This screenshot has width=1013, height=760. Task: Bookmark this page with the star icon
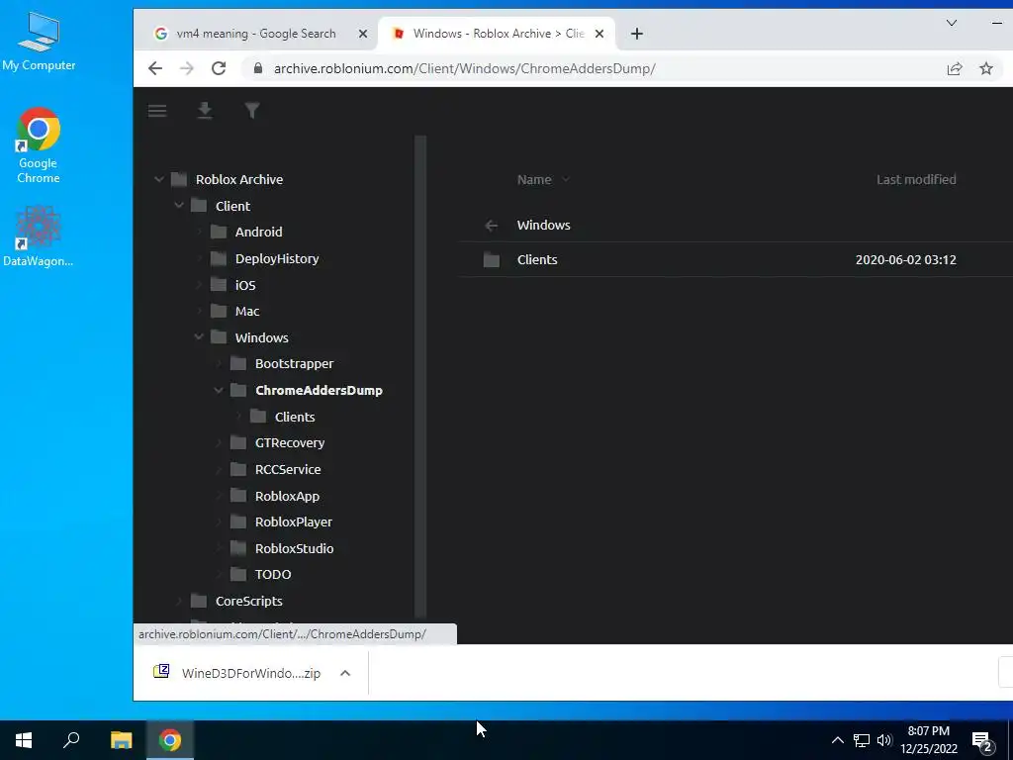(x=986, y=68)
